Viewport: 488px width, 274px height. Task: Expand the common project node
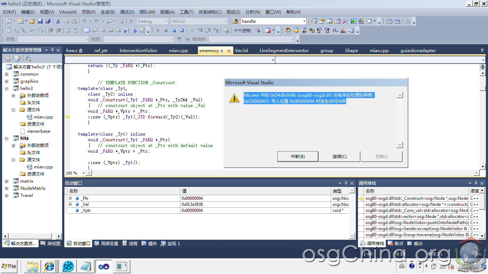(x=6, y=74)
